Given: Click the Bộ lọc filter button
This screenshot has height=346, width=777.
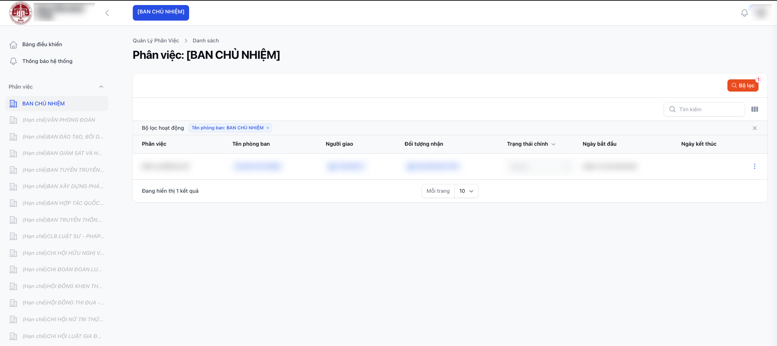Looking at the screenshot, I should tap(743, 86).
